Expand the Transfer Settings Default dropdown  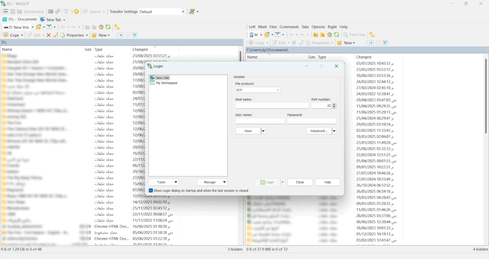[x=183, y=11]
